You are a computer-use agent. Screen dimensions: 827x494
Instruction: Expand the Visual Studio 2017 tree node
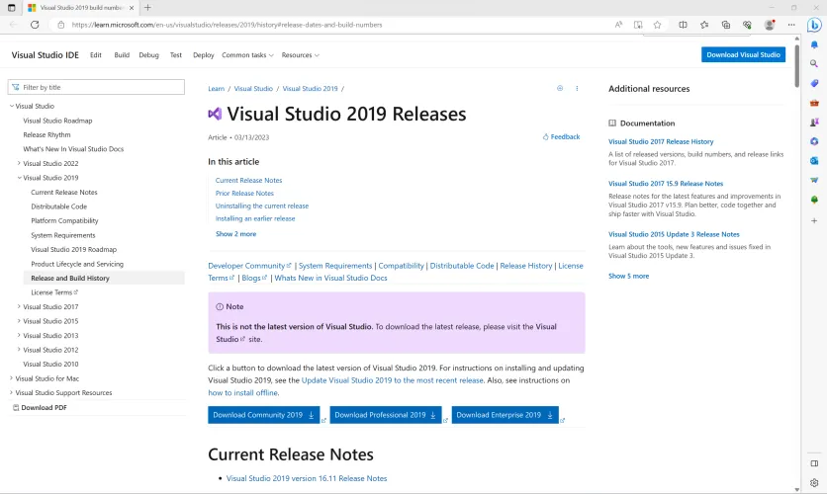pos(19,307)
